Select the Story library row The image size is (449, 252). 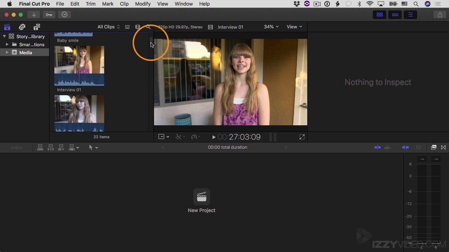point(25,36)
